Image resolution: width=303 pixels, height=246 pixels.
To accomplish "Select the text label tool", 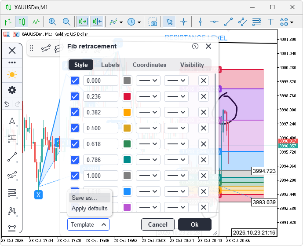I will [x=270, y=22].
